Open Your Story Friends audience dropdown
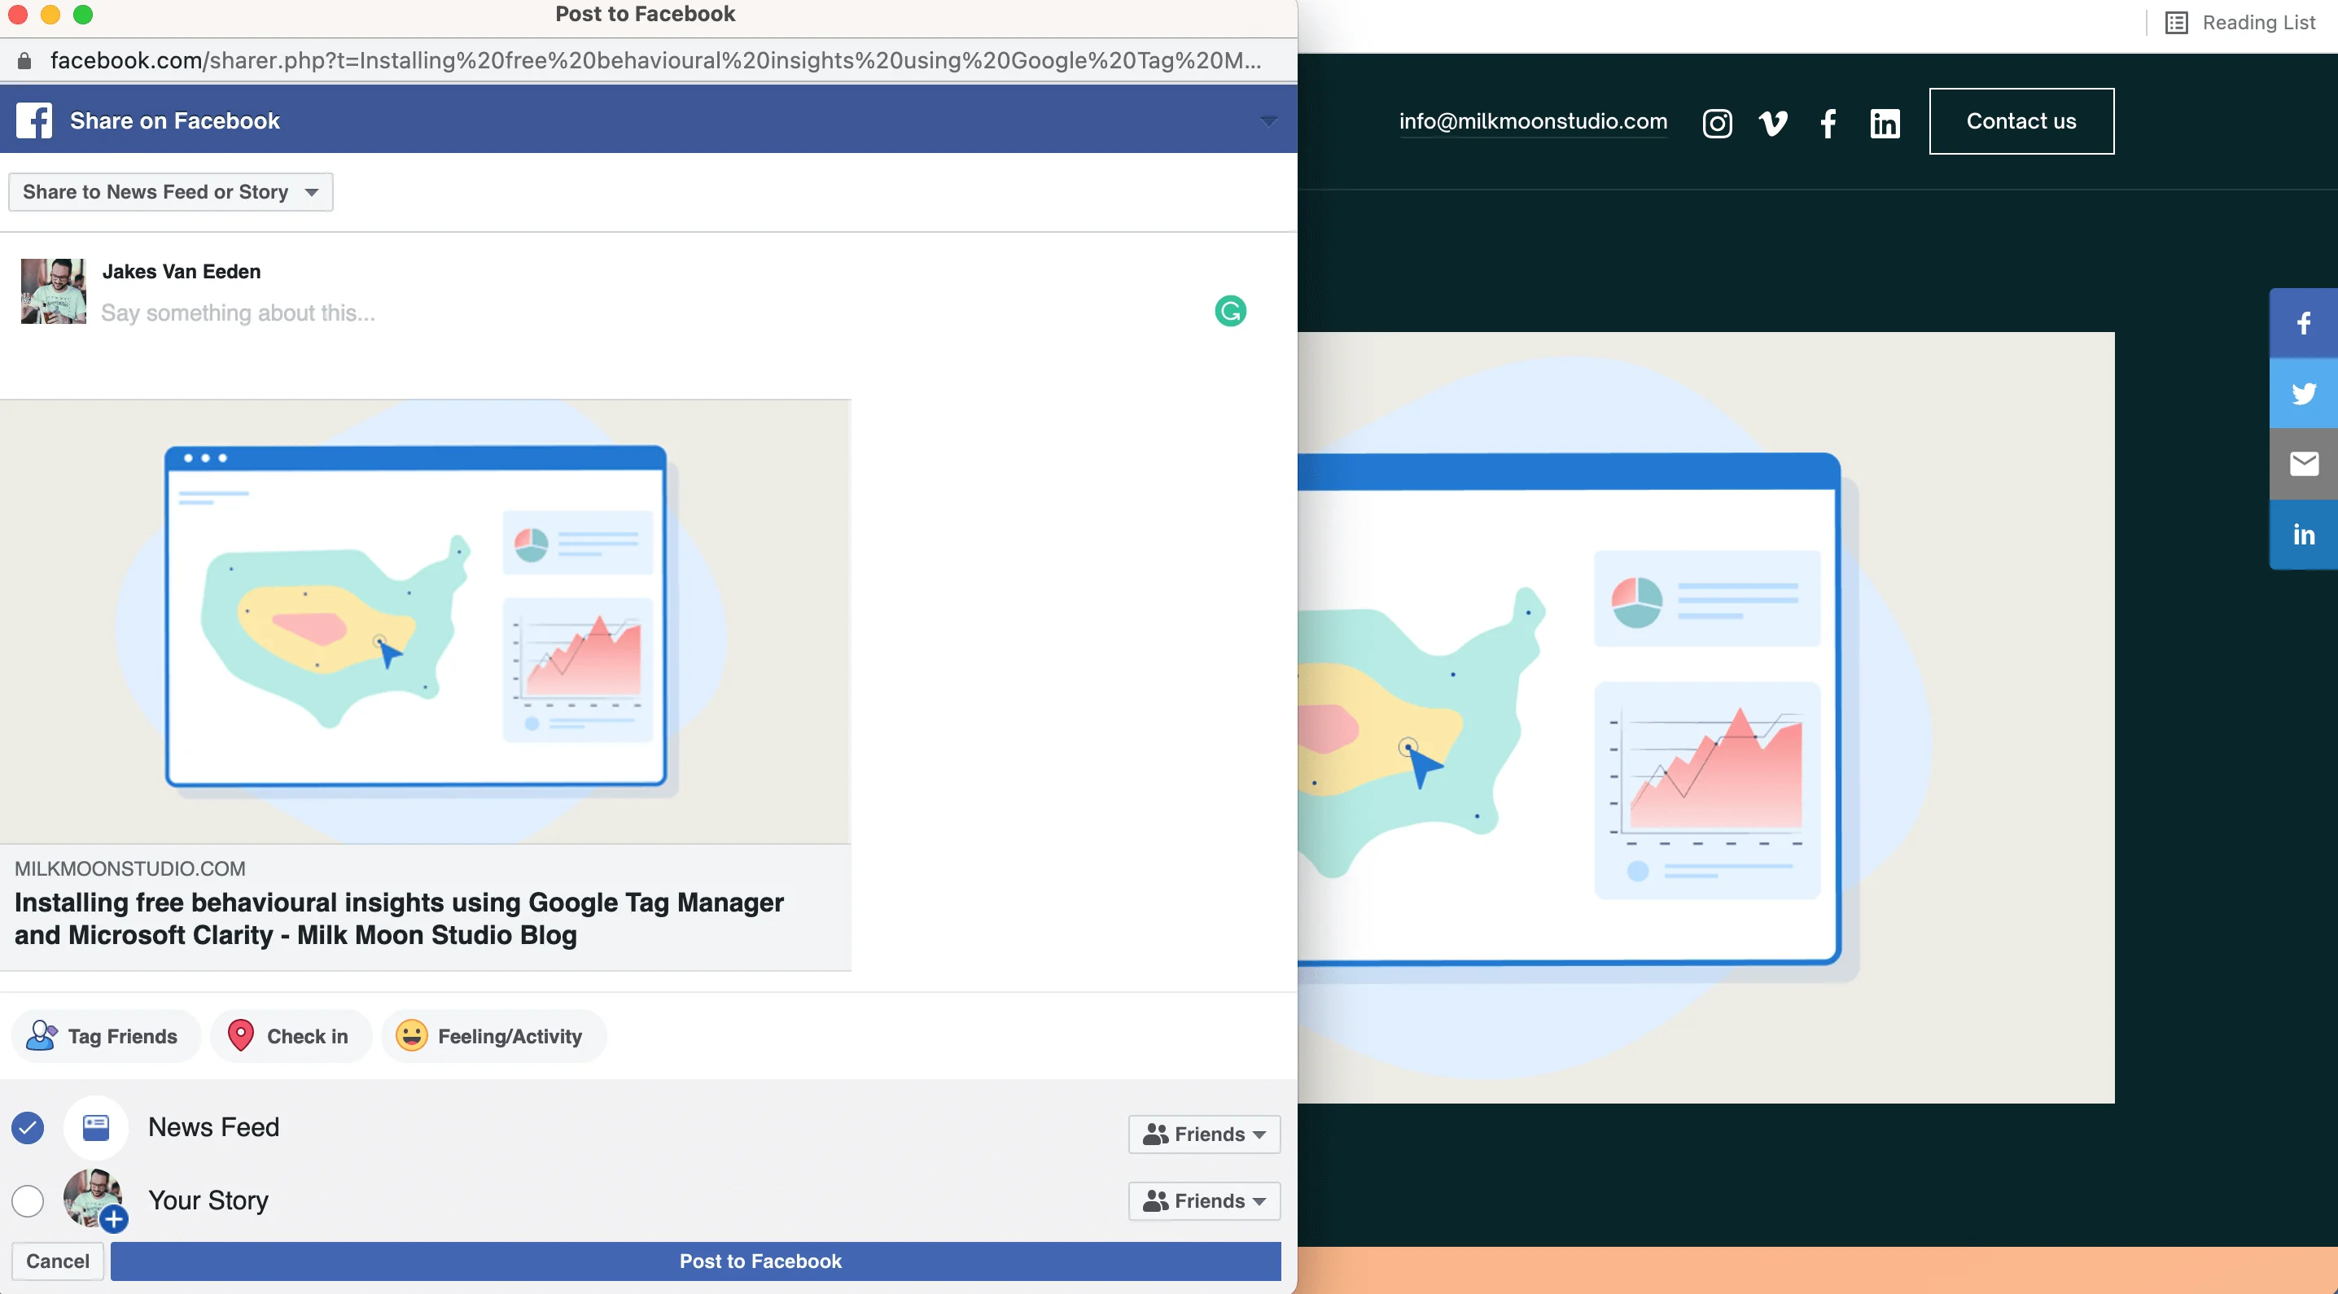 pos(1203,1200)
